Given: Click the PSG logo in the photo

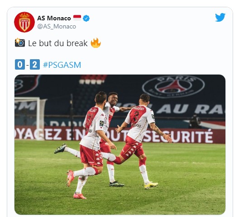Looking at the screenshot, I should [x=173, y=86].
